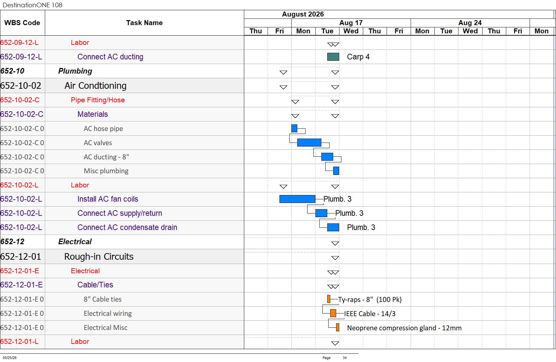Click the AC hose pipe task name
The height and width of the screenshot is (362, 556).
click(103, 129)
